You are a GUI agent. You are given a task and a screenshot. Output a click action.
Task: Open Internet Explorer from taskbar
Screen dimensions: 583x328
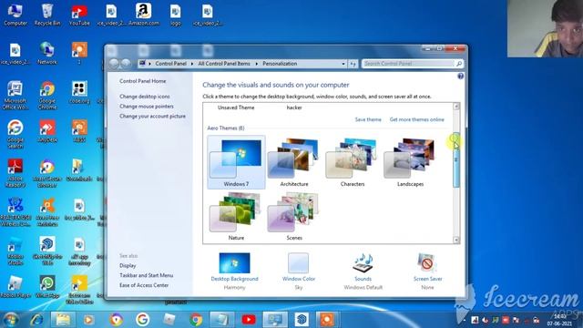[x=36, y=320]
